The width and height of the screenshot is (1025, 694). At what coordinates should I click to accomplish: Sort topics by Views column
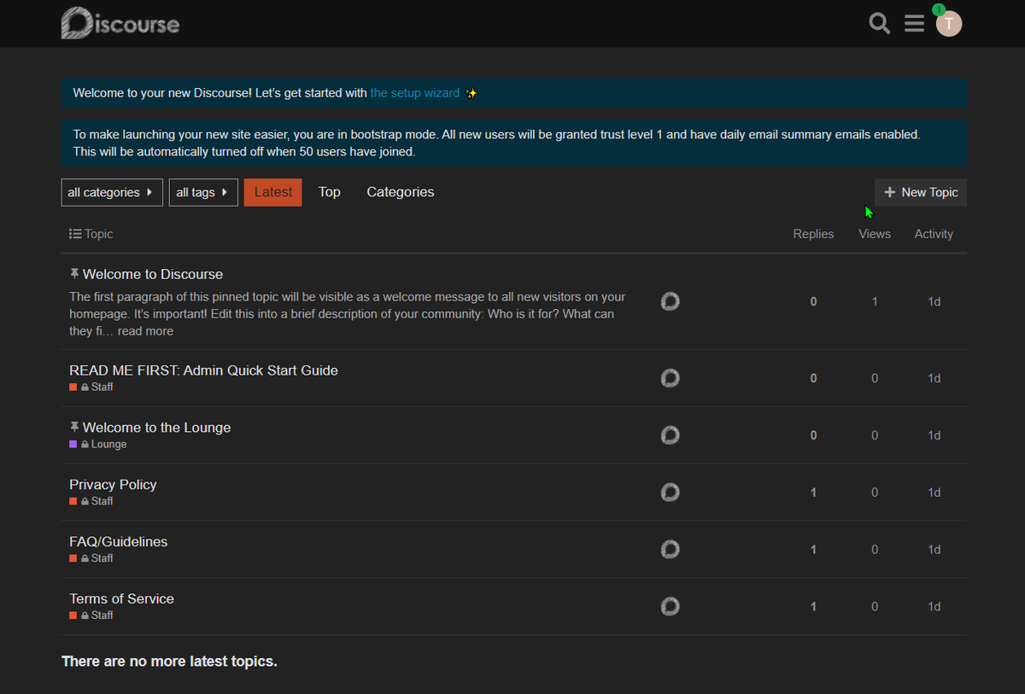pos(875,234)
